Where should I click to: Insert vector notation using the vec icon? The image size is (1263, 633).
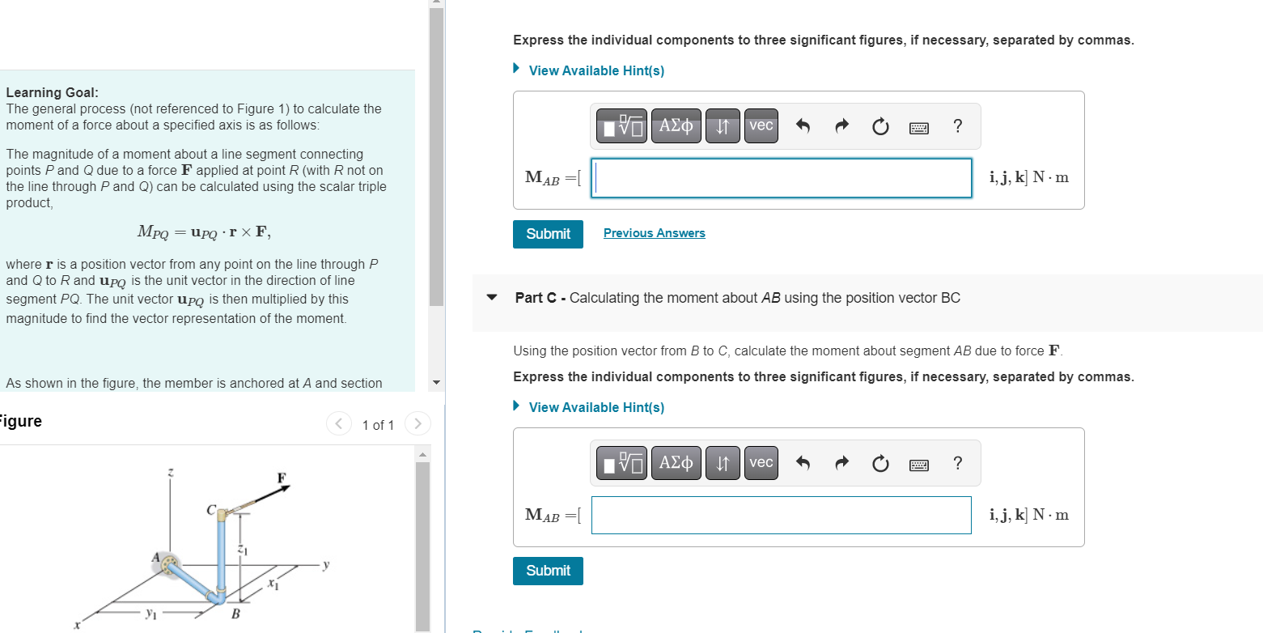point(761,126)
